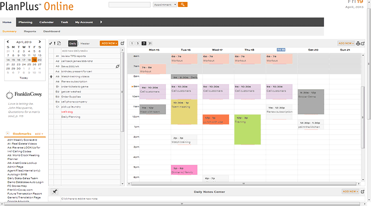Screen dimensions: 371x206
Task: Click the calendar horizontal scrollbar
Action: click(244, 184)
